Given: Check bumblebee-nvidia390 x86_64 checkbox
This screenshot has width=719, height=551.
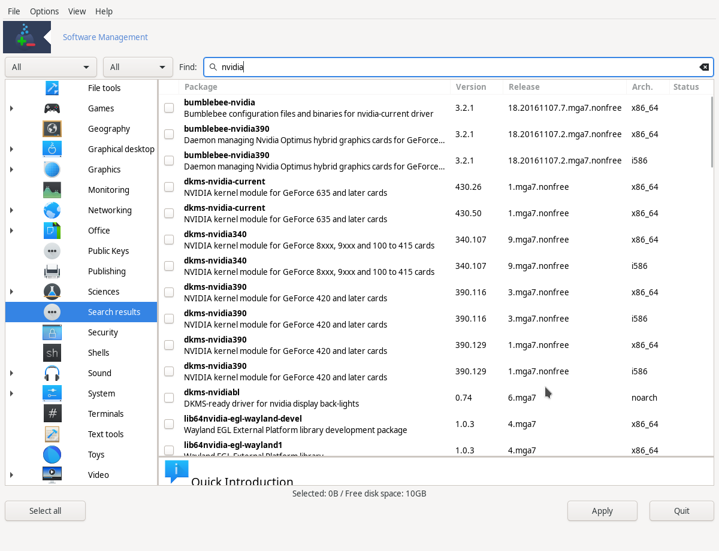Looking at the screenshot, I should click(x=169, y=134).
